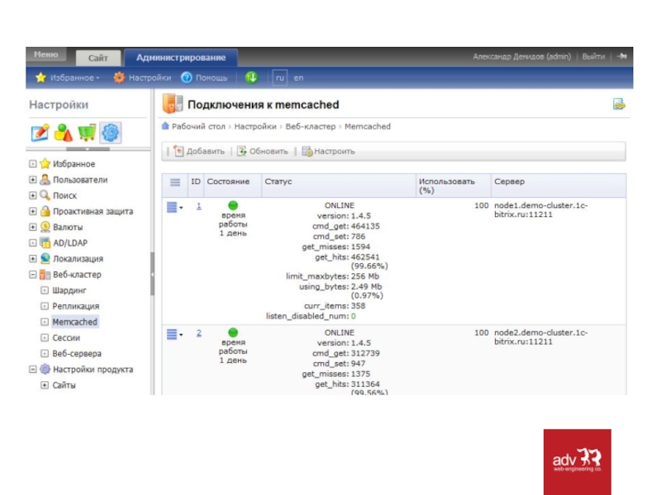Viewport: 661px width, 495px height.
Task: Open AD/LDAP in the sidebar tree
Action: coord(70,243)
